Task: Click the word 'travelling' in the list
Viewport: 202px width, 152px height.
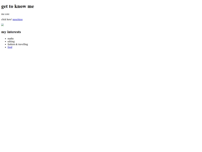Action: click(x=23, y=44)
